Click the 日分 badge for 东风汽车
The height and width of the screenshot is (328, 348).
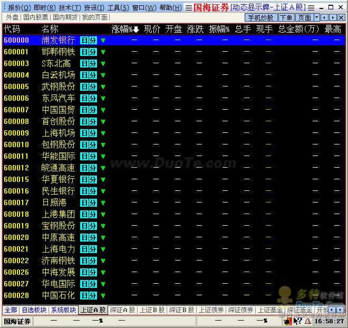(x=89, y=98)
